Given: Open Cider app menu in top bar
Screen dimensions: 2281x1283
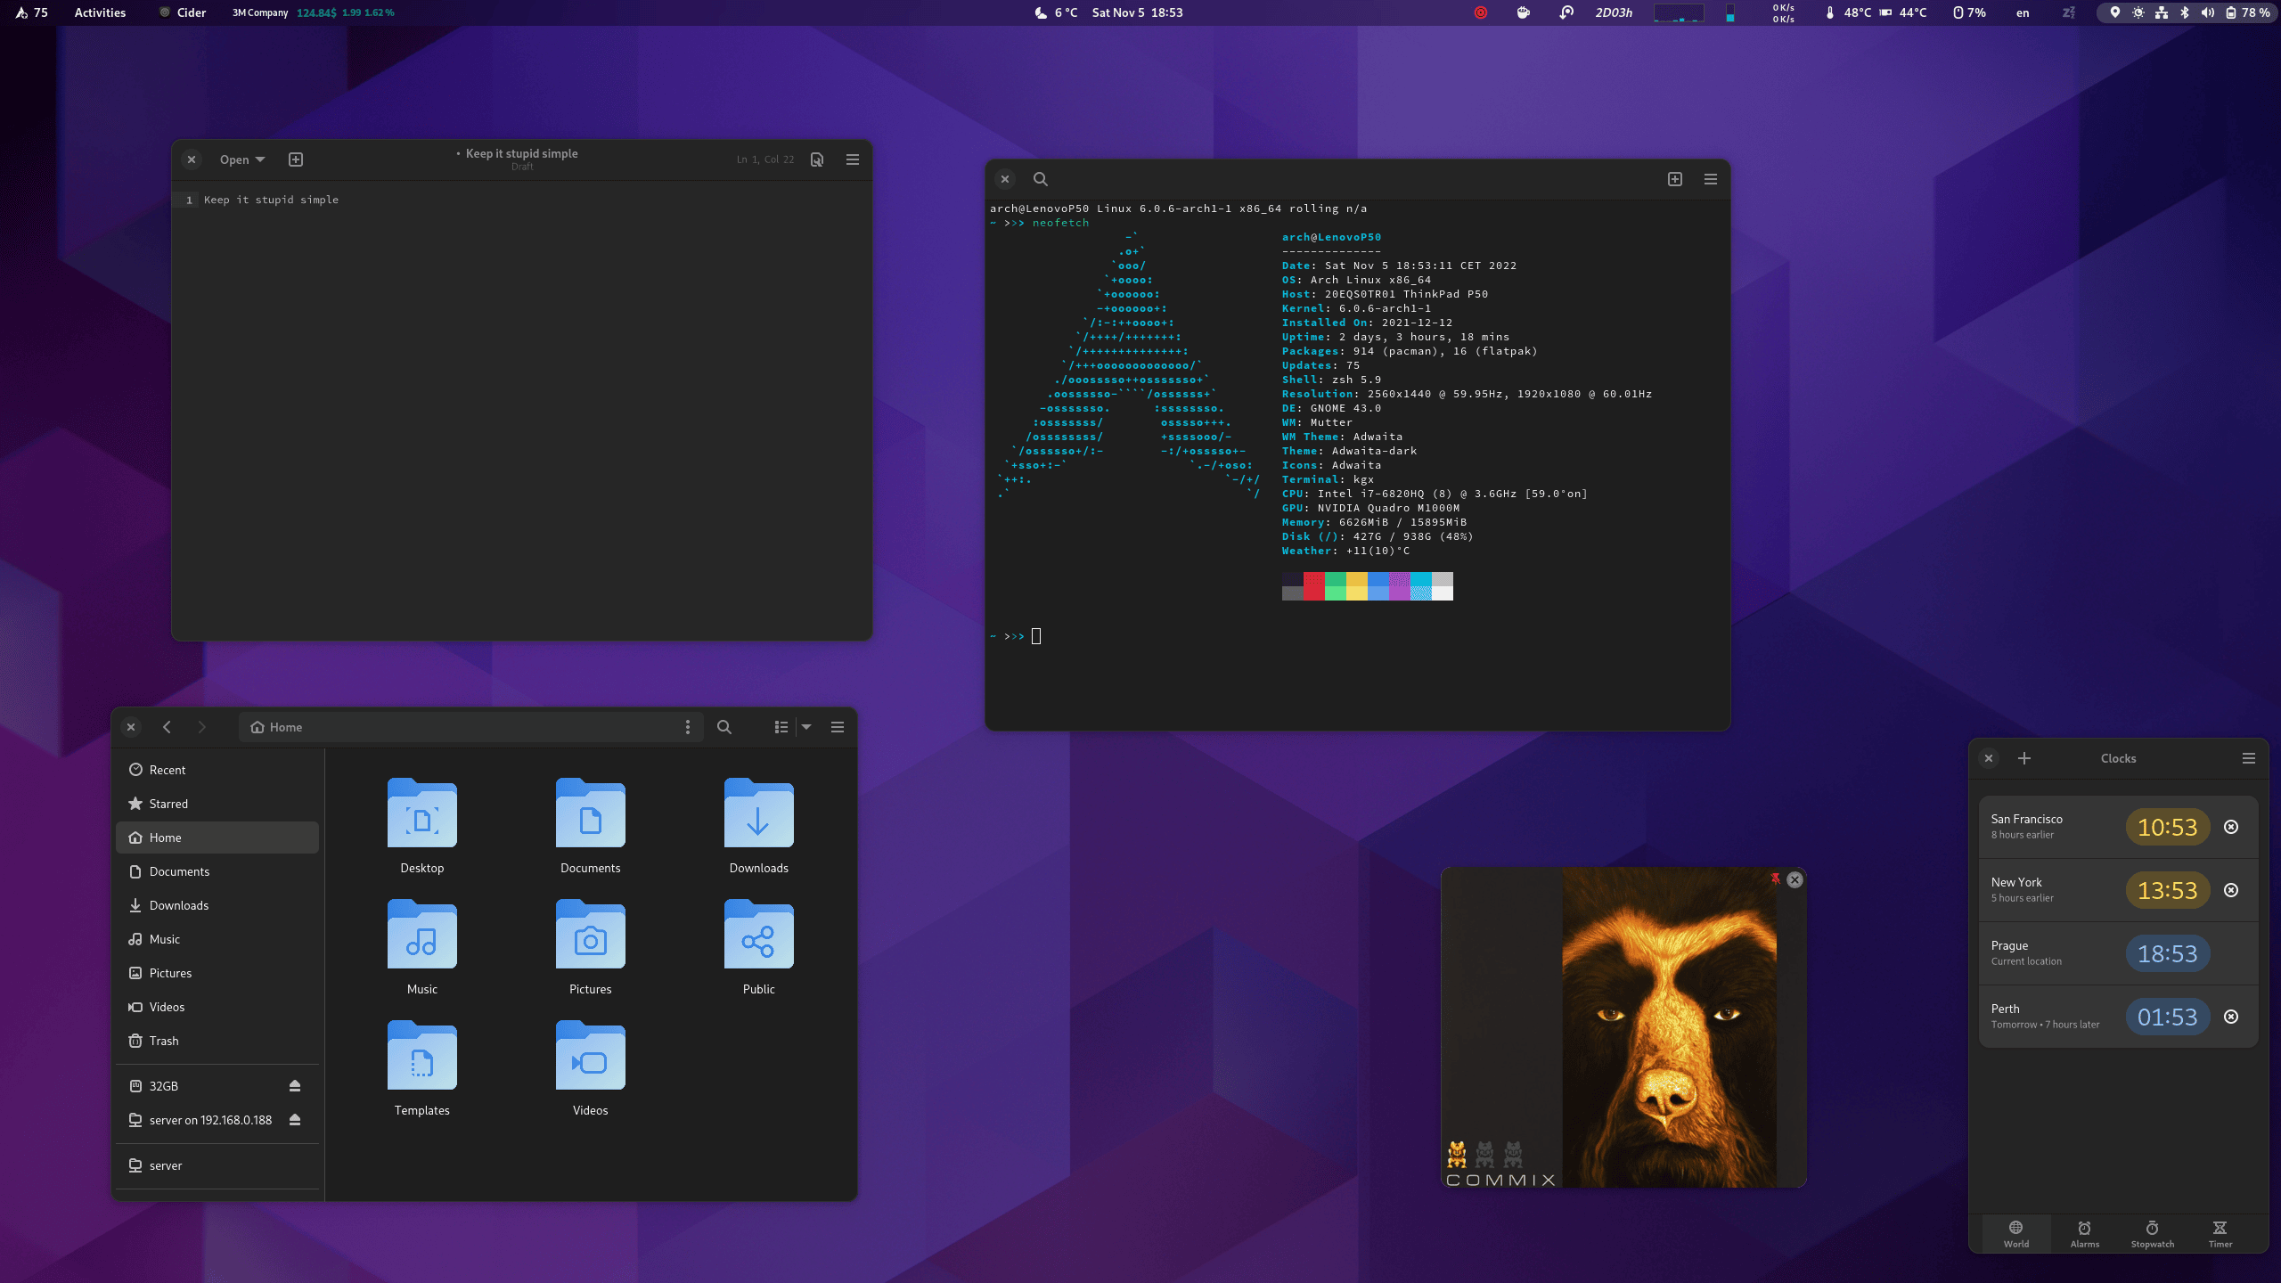Looking at the screenshot, I should 182,12.
